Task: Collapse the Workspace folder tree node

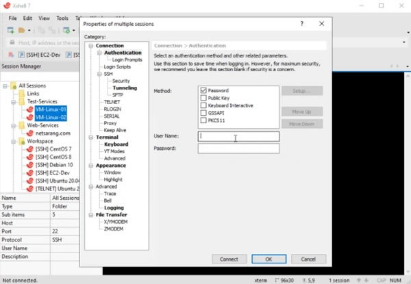Action: (13, 142)
